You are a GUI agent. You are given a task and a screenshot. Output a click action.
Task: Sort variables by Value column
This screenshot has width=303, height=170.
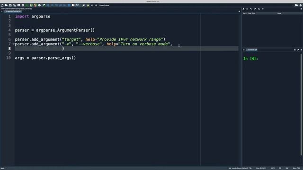279,13
